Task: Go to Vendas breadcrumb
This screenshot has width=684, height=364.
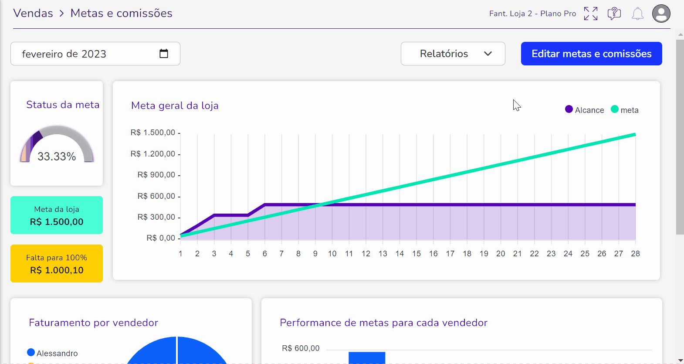Action: (x=33, y=13)
